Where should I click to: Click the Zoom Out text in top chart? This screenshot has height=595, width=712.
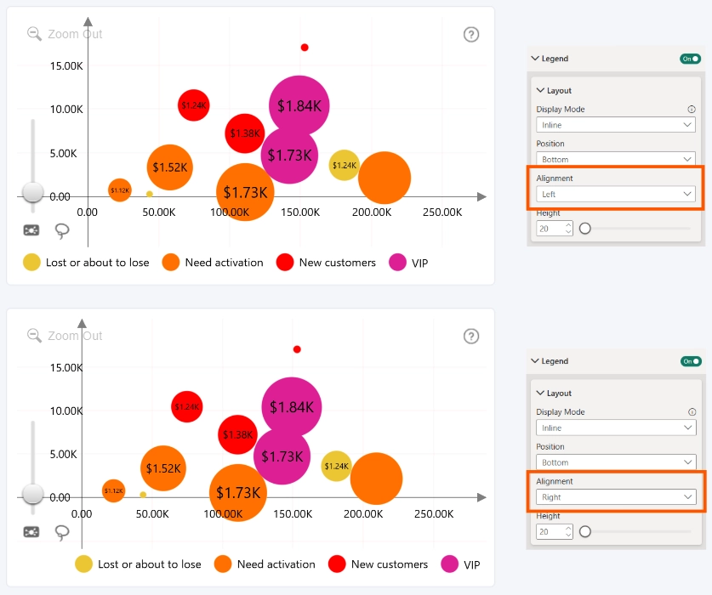tap(75, 34)
